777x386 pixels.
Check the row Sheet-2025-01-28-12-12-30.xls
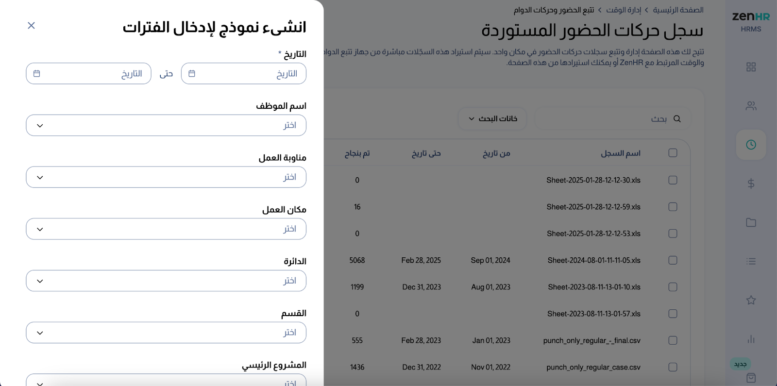[x=673, y=180]
